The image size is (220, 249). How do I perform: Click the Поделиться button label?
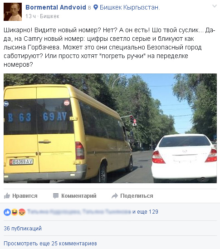(x=137, y=196)
